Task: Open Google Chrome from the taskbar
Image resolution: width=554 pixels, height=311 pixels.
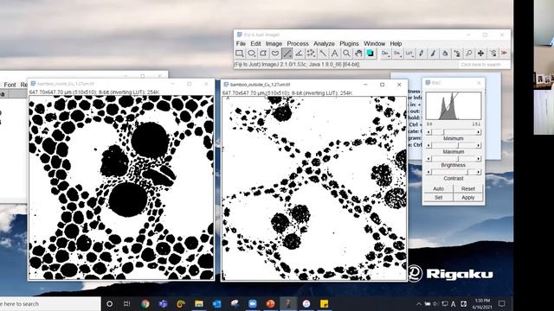Action: tap(145, 303)
